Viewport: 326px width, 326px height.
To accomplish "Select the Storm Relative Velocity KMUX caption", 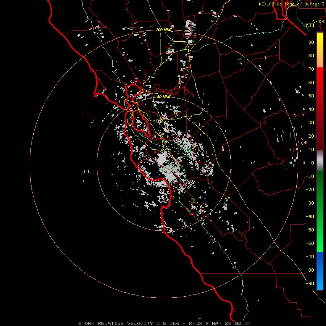I will (164, 323).
